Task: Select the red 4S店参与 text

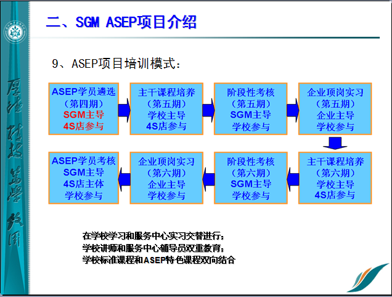Action: [x=83, y=126]
